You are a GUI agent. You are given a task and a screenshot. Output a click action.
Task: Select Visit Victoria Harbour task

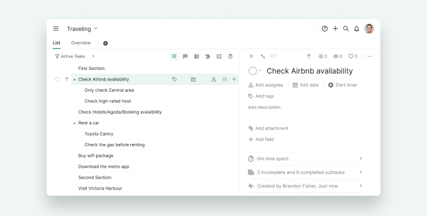[x=155, y=188]
